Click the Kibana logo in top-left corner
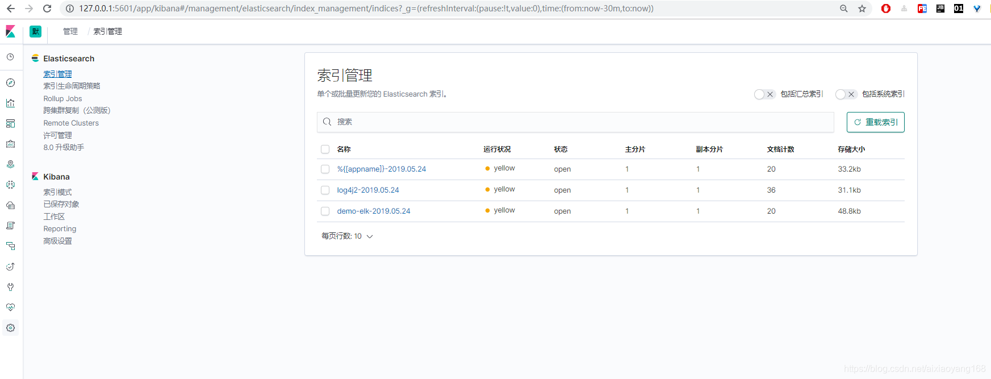 pos(10,32)
